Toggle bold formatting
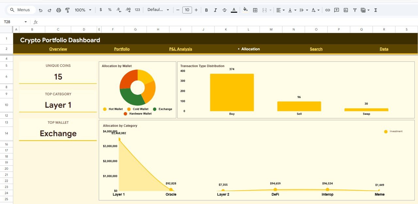This screenshot has height=204, width=418. tap(206, 10)
